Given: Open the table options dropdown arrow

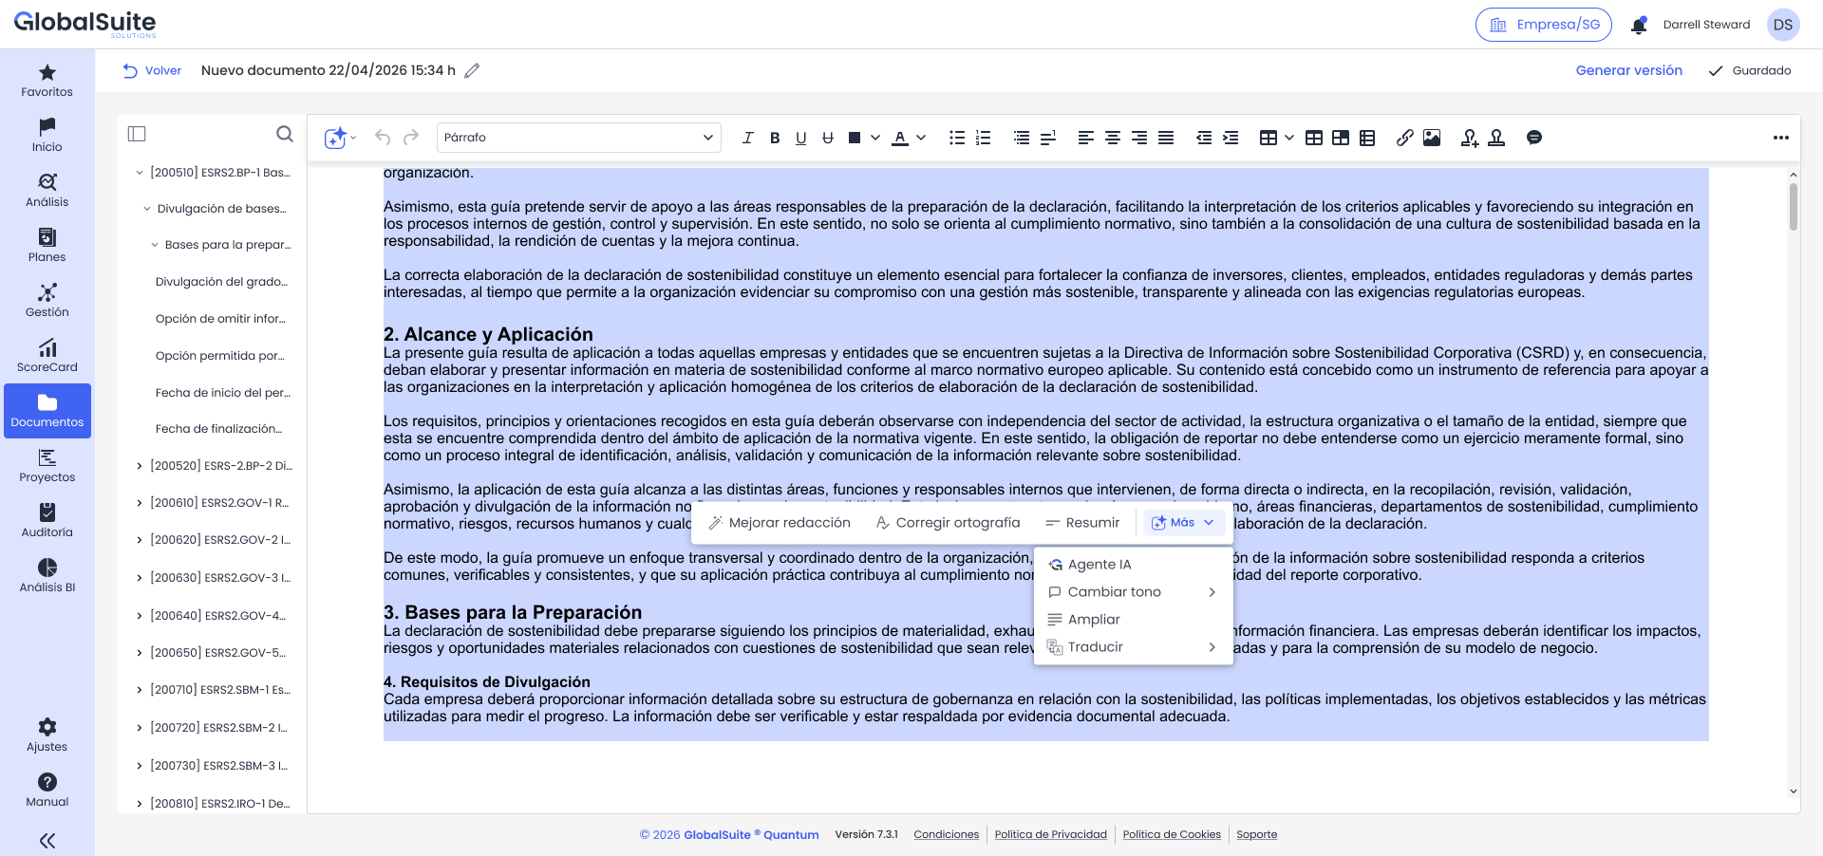Looking at the screenshot, I should point(1289,138).
